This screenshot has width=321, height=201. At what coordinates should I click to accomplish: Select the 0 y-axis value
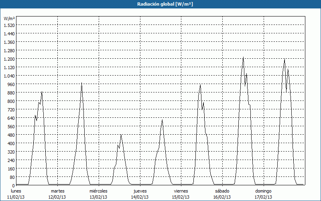click(x=14, y=186)
